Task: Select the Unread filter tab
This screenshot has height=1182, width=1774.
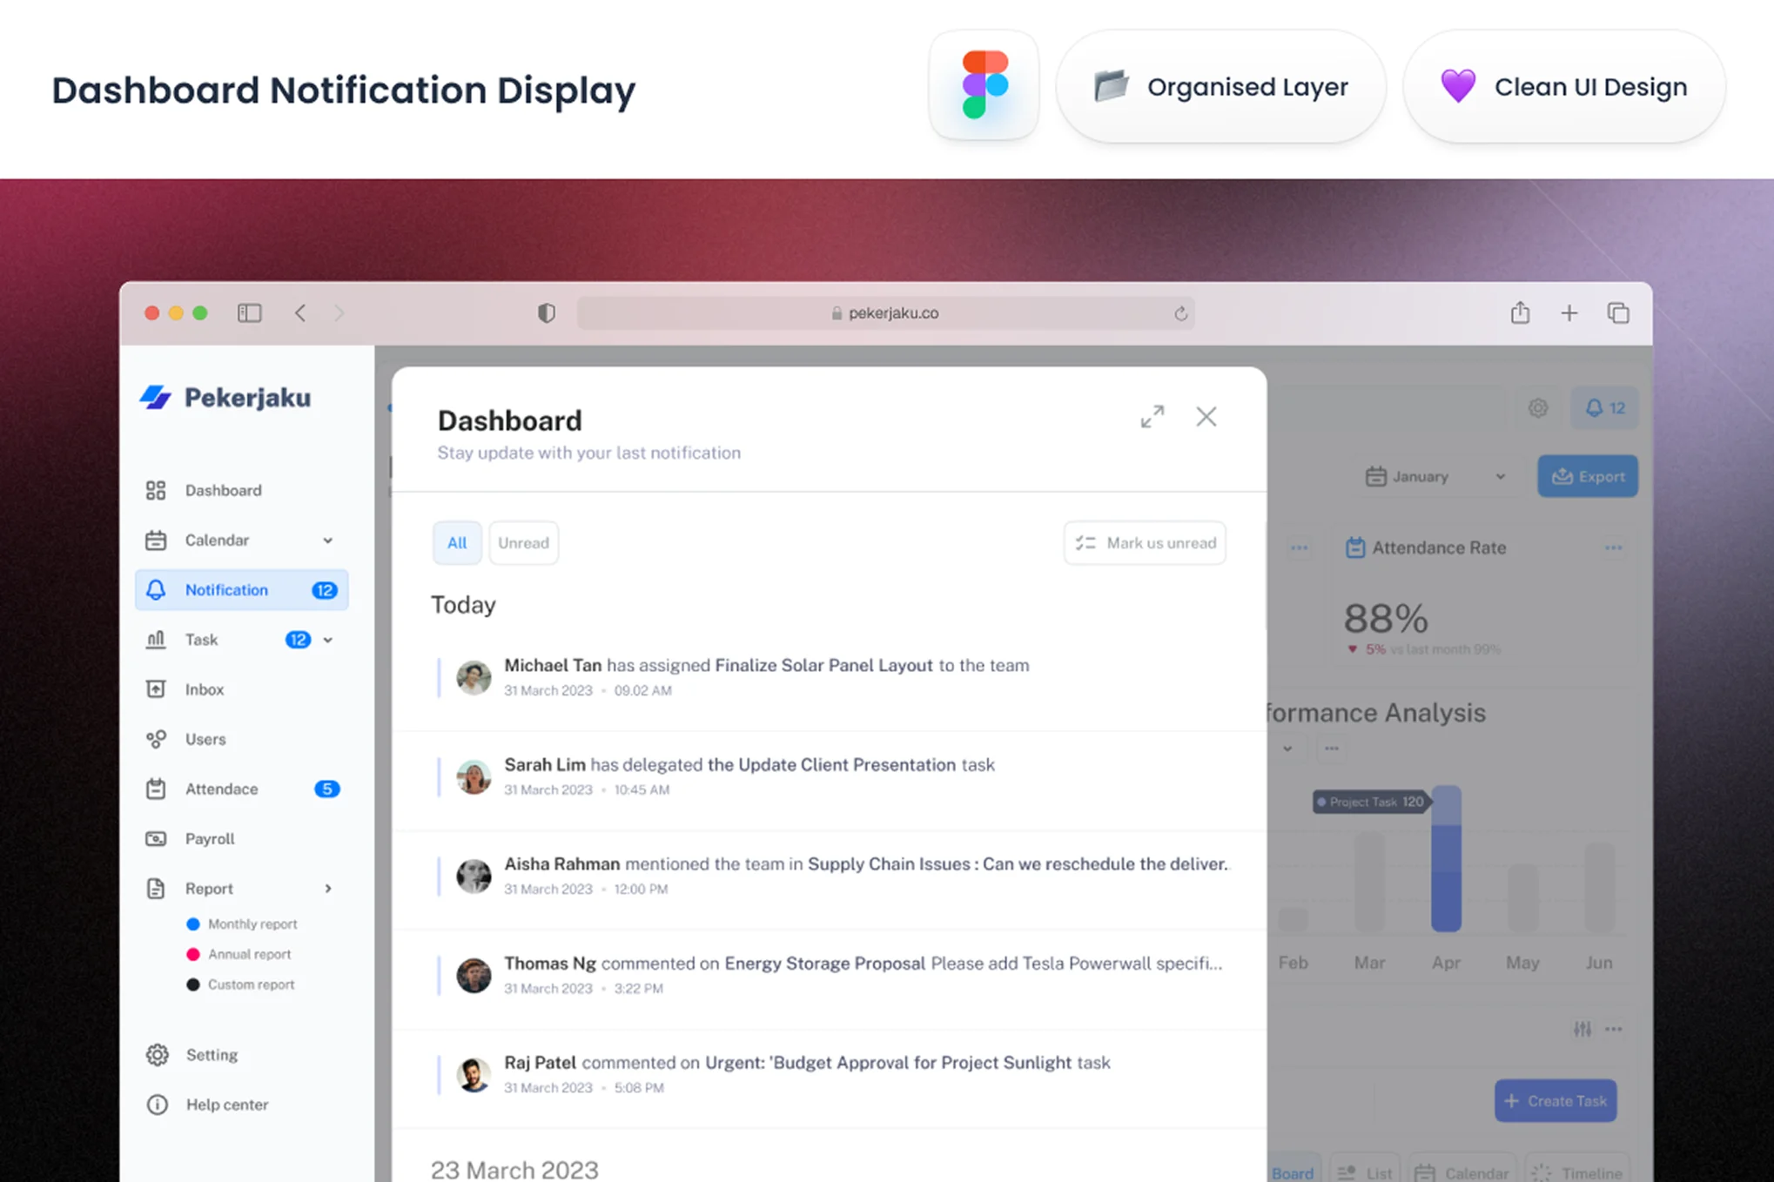Action: click(523, 542)
